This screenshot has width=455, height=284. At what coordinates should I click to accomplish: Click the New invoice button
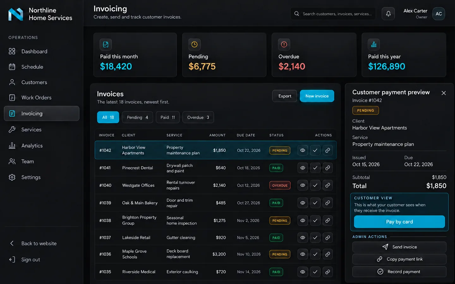(317, 96)
